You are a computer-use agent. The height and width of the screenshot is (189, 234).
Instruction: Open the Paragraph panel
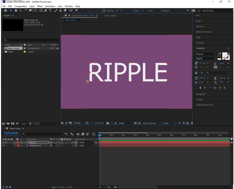click(201, 94)
